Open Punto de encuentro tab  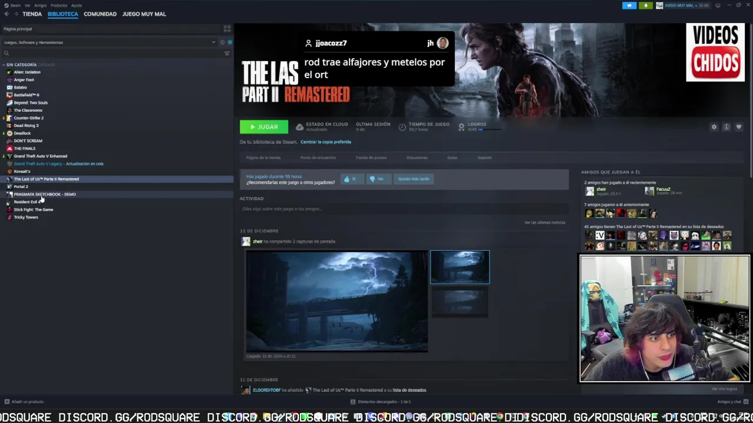pyautogui.click(x=318, y=157)
